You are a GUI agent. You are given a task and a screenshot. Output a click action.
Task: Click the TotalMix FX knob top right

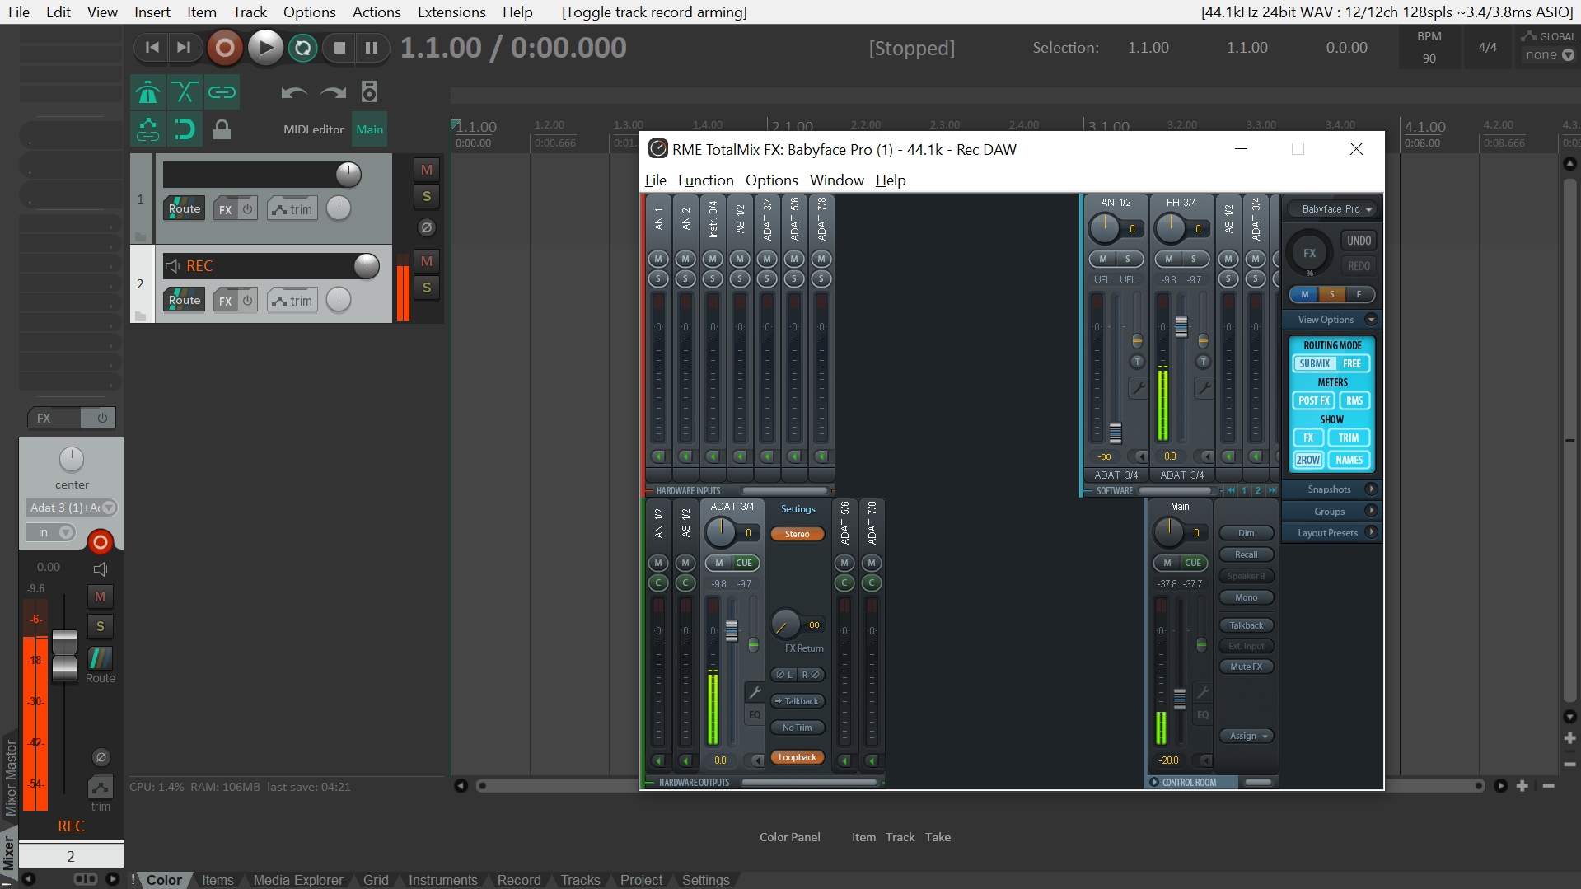(x=1309, y=253)
